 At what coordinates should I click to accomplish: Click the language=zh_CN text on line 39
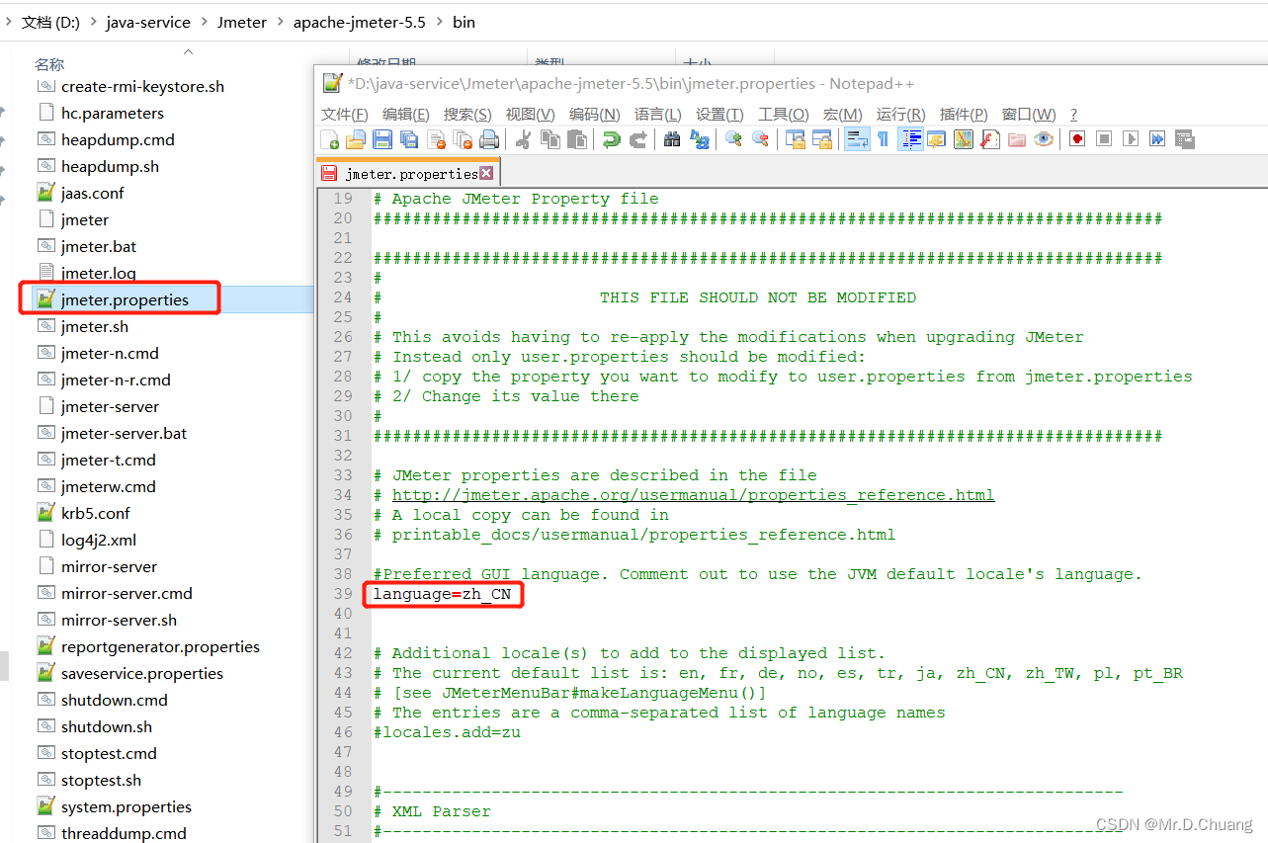point(442,594)
